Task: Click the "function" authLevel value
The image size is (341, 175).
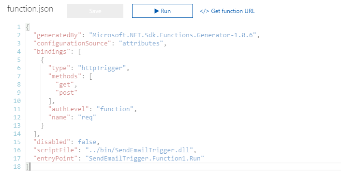Action: 115,109
